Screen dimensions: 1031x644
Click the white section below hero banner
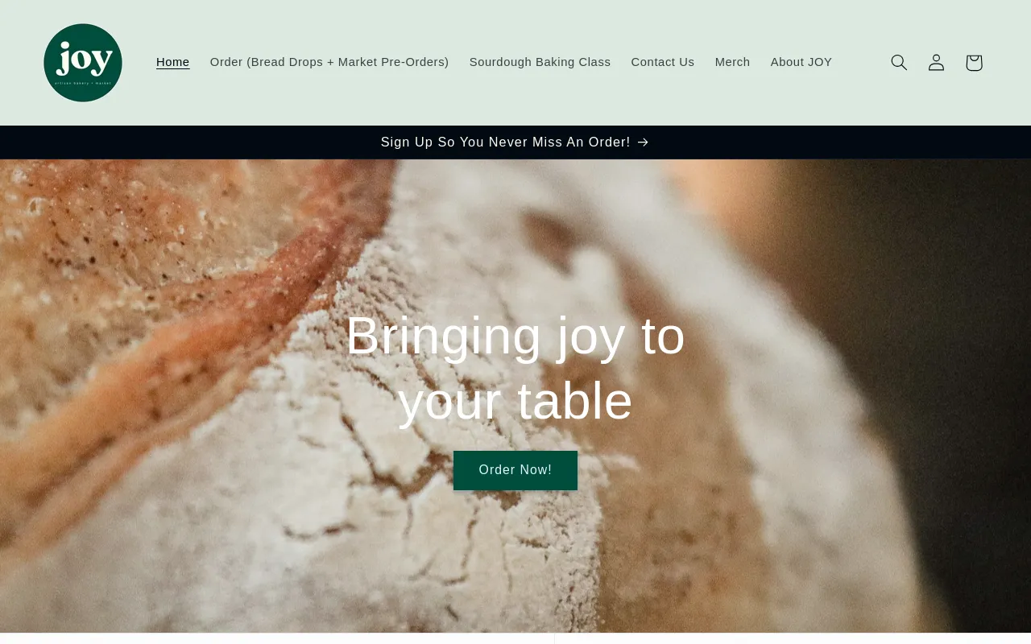coord(515,639)
